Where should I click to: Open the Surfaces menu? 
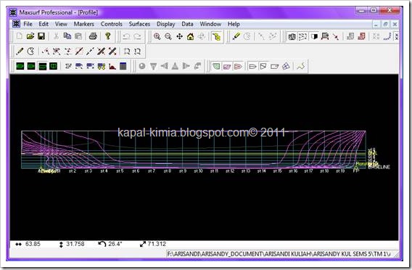point(139,24)
